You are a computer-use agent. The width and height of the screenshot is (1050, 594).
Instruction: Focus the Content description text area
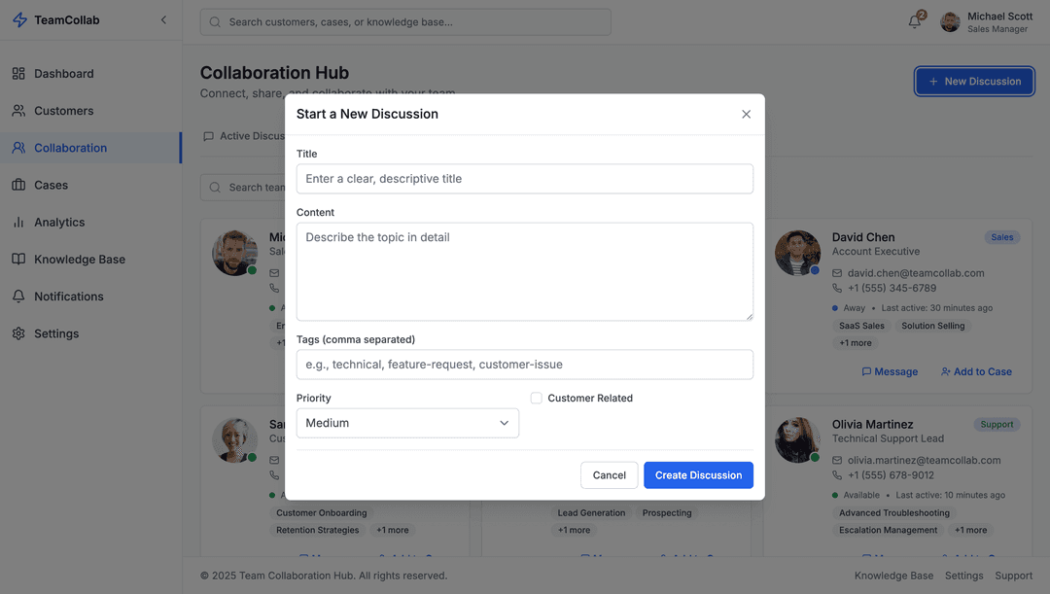coord(524,271)
